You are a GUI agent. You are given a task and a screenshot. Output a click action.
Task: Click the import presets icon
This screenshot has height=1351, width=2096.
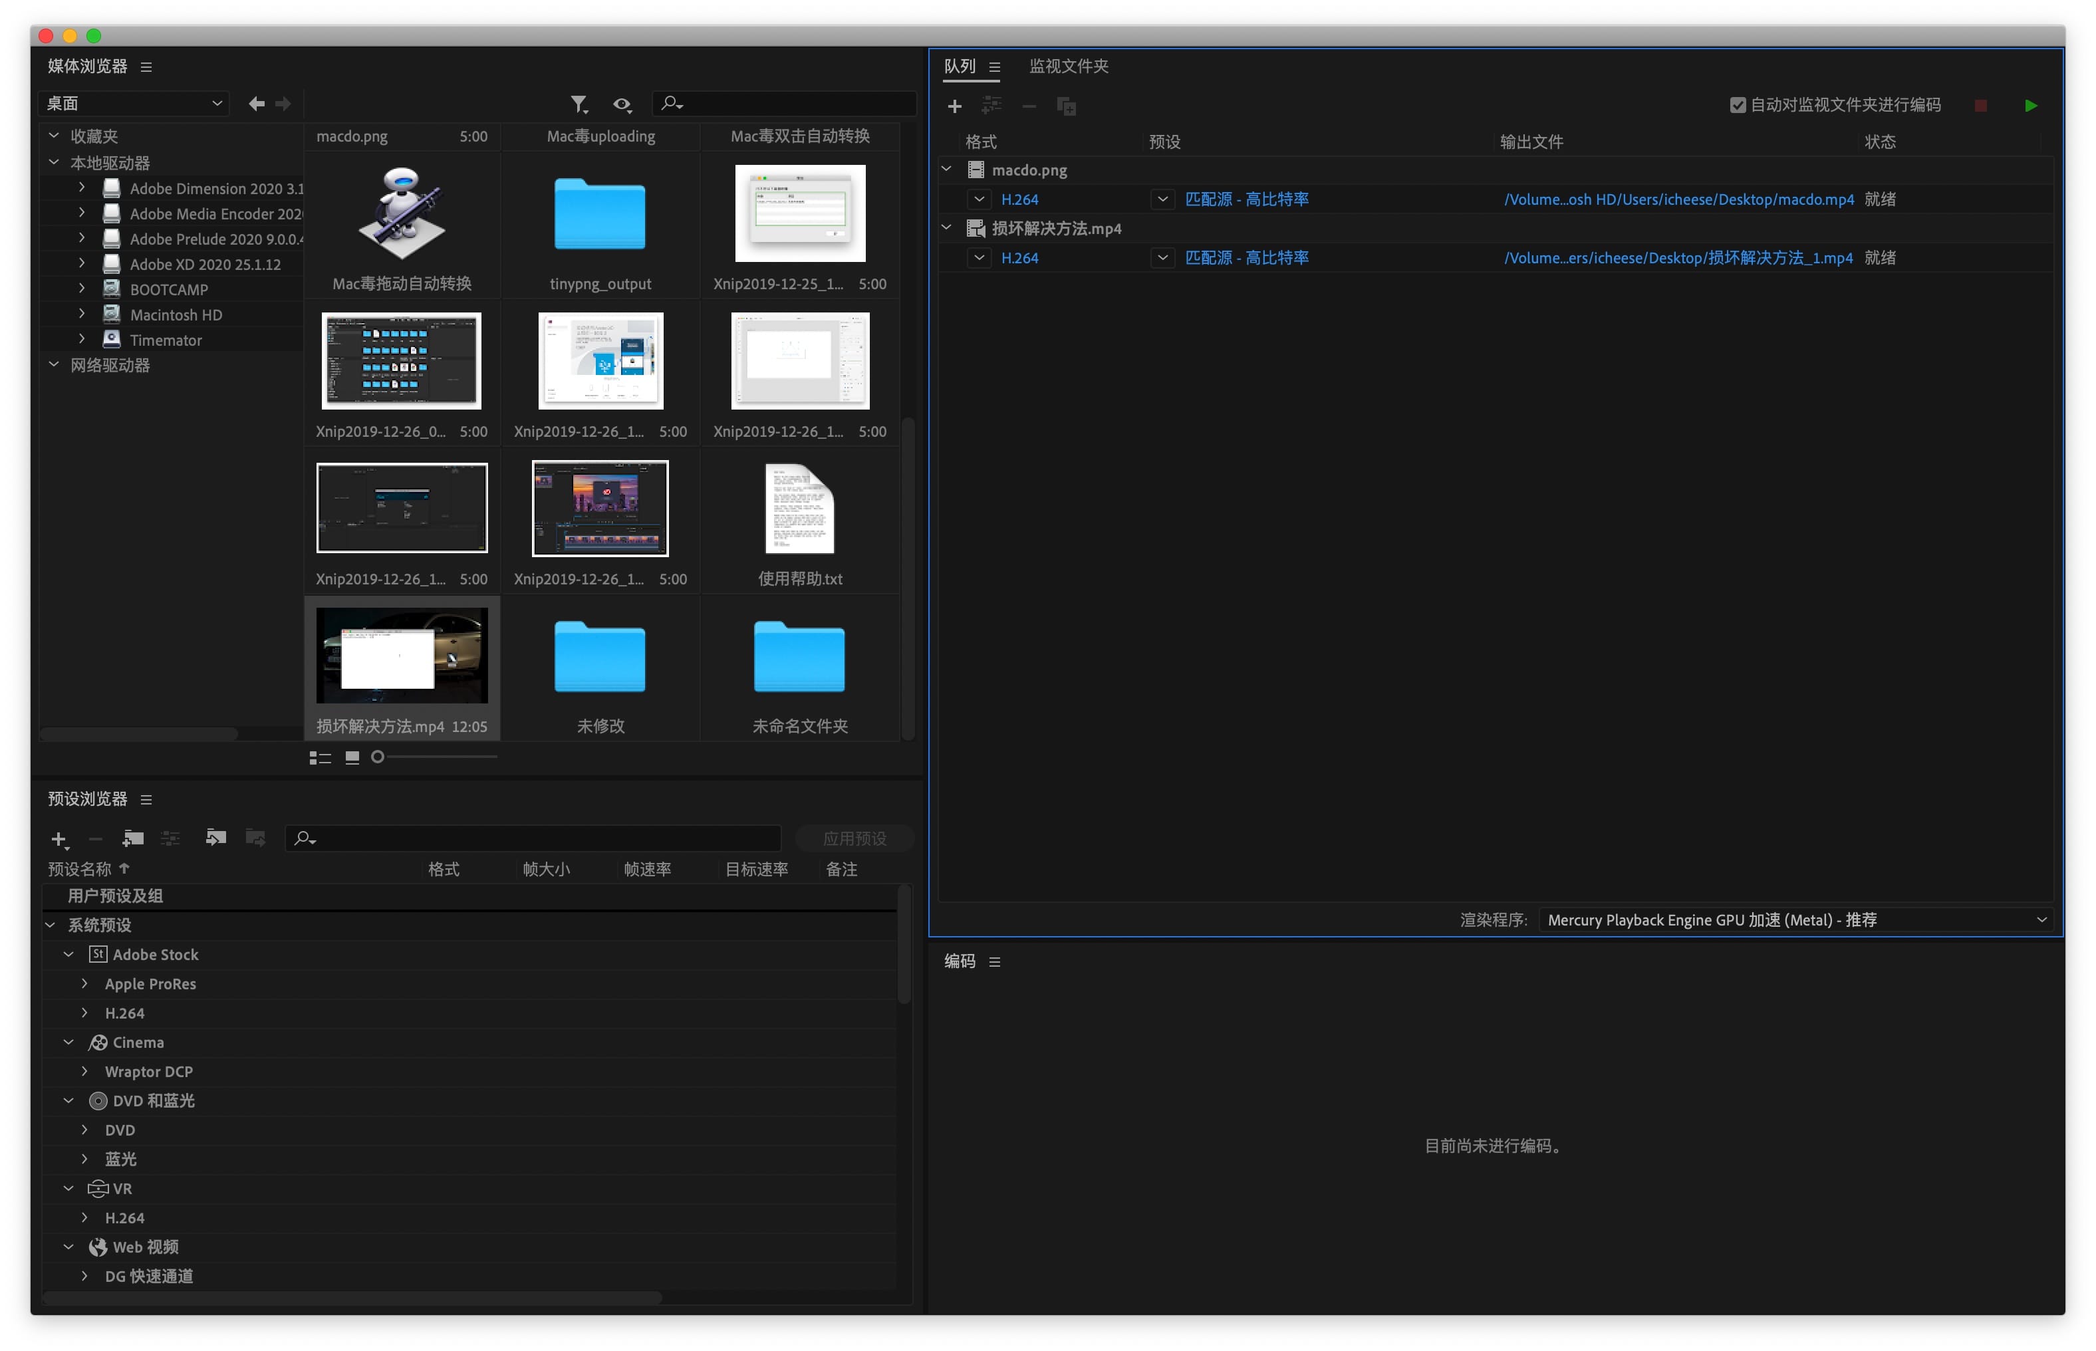(216, 838)
